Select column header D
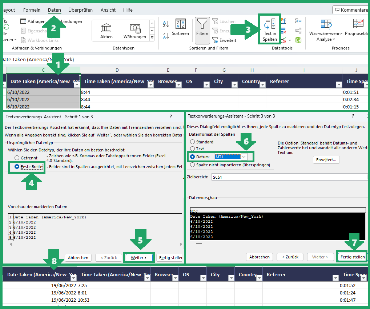370x309 pixels. (117, 70)
